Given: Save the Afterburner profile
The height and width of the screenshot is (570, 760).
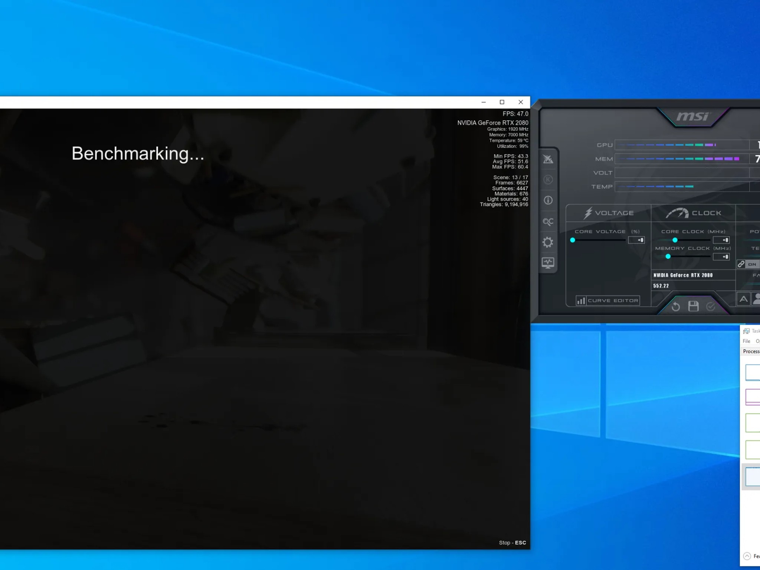Looking at the screenshot, I should coord(693,306).
